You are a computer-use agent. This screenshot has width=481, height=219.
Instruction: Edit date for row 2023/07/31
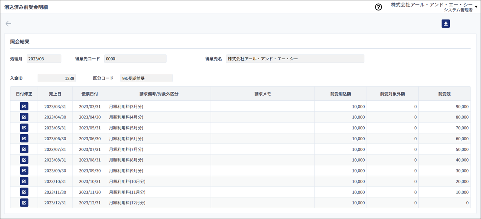(x=24, y=149)
